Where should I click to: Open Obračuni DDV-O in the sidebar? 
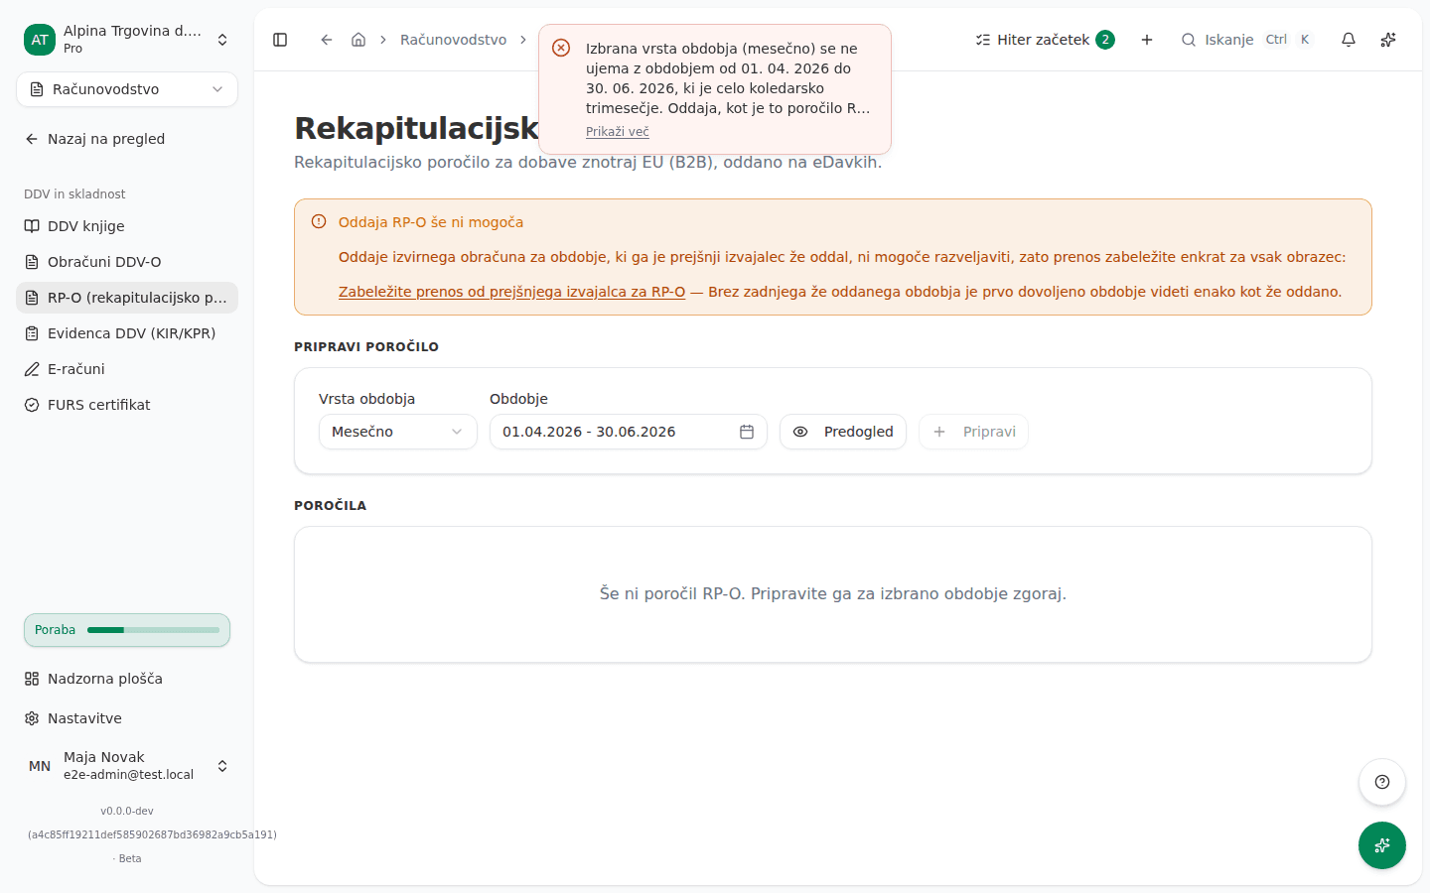click(x=127, y=262)
